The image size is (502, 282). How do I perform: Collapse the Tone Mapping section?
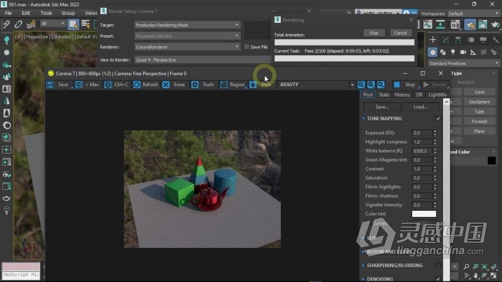coord(363,118)
